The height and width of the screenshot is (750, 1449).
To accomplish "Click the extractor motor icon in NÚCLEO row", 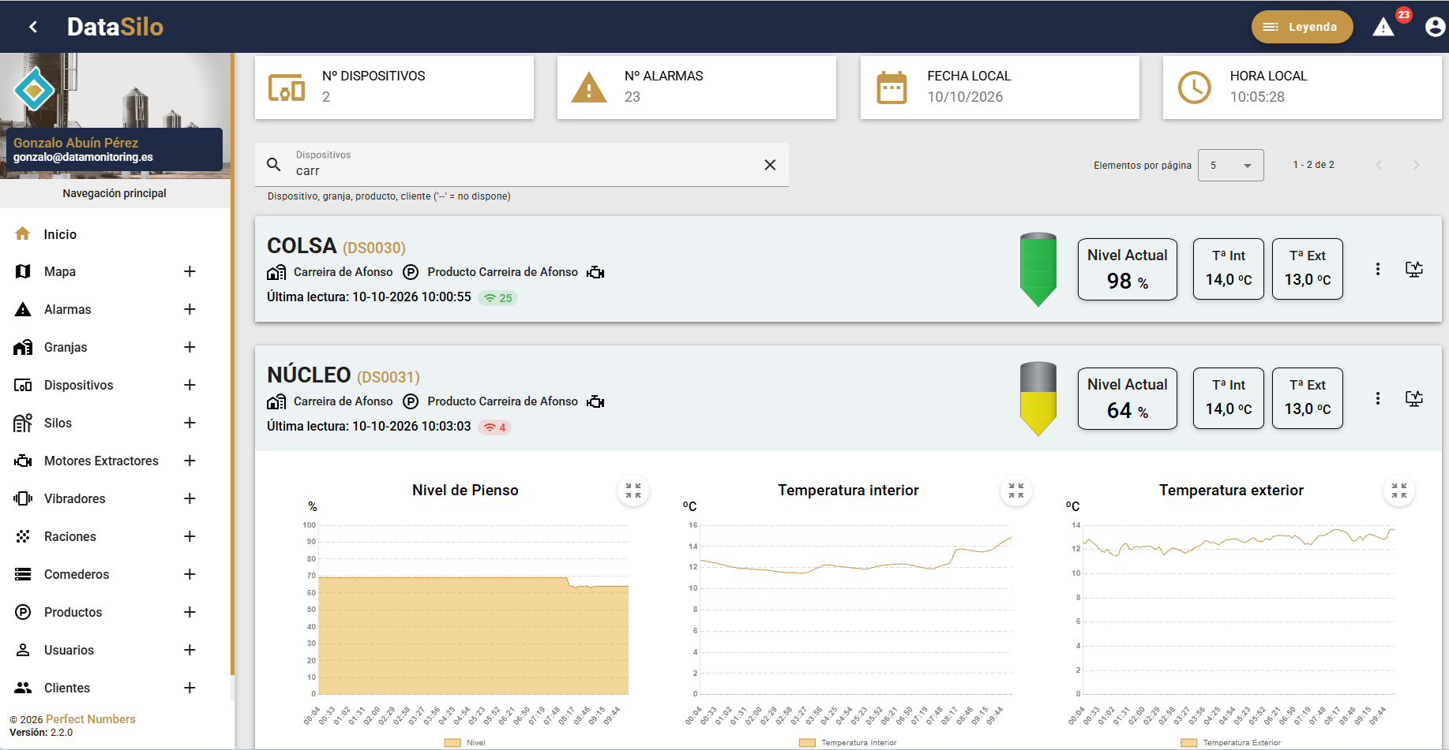I will [x=595, y=401].
